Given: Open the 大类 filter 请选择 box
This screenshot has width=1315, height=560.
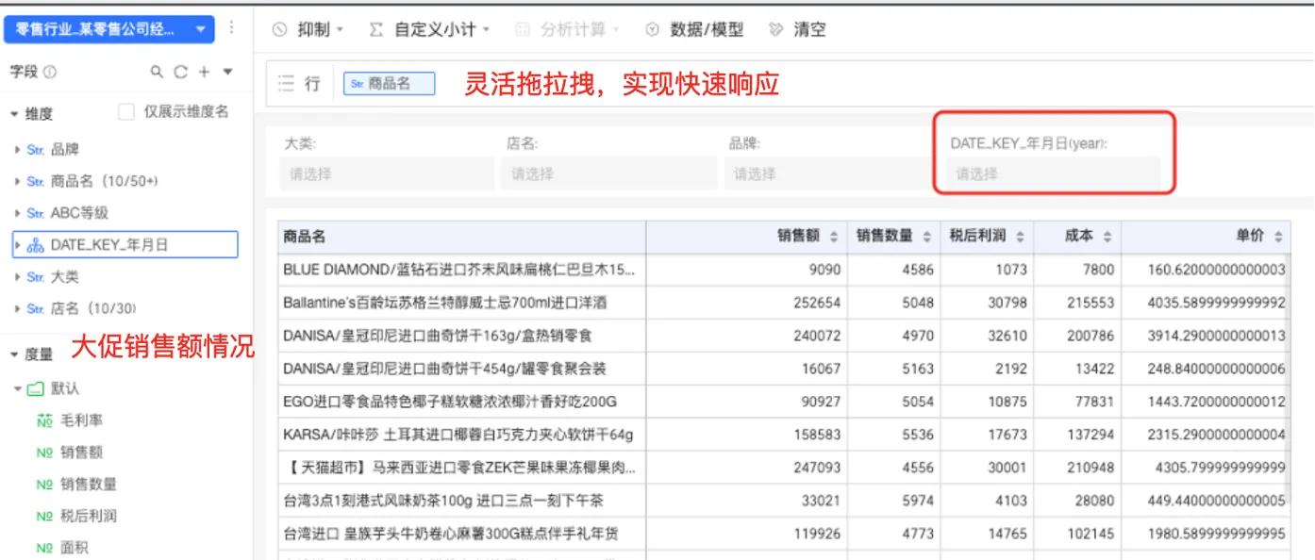Looking at the screenshot, I should click(386, 173).
